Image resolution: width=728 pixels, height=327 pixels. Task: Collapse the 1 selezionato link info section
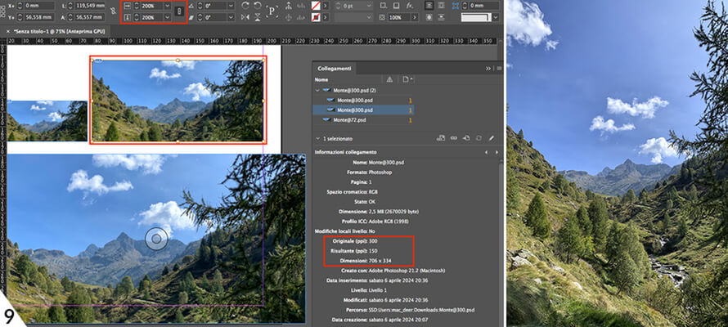point(318,139)
